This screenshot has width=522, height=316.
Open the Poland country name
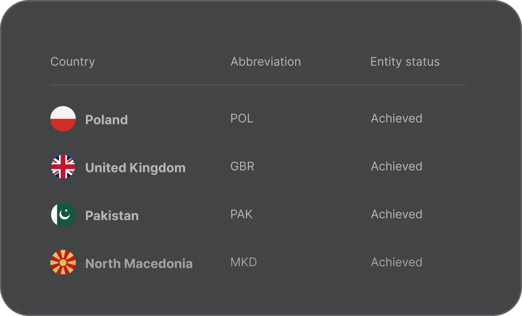pos(106,120)
